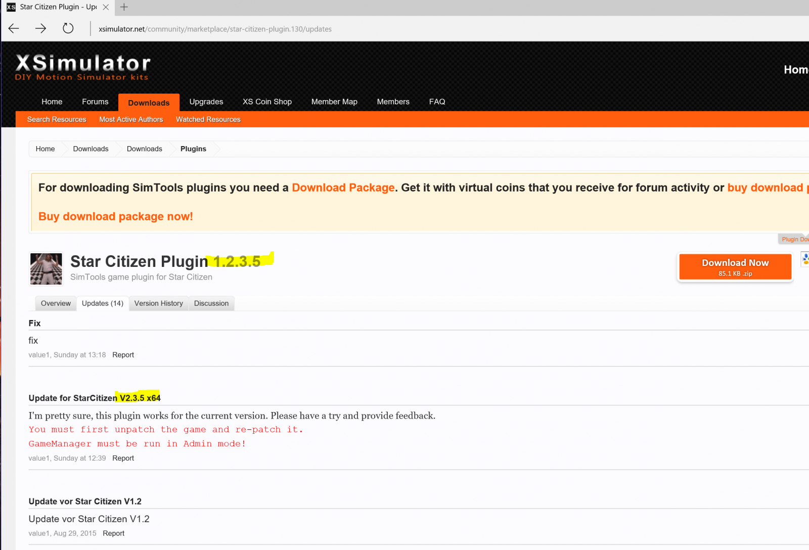Open the Upgrades page

click(x=206, y=102)
